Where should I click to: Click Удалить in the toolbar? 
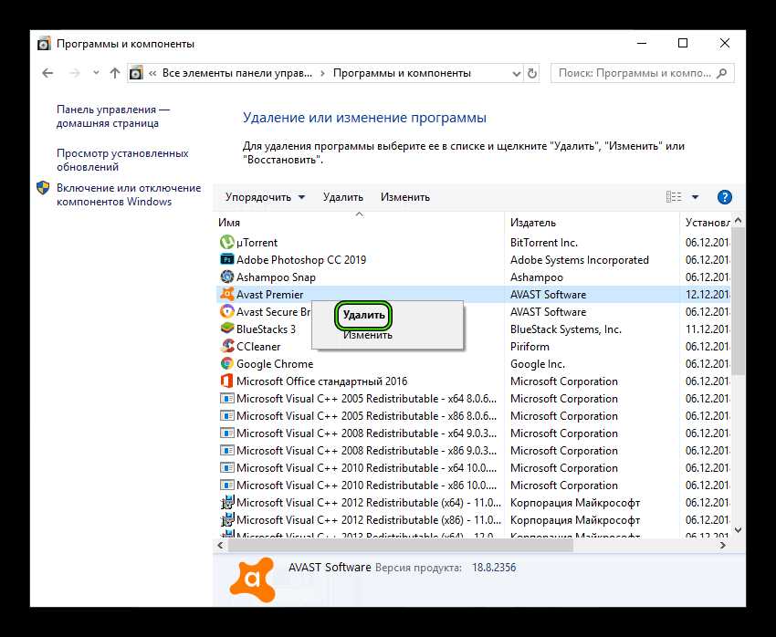343,197
